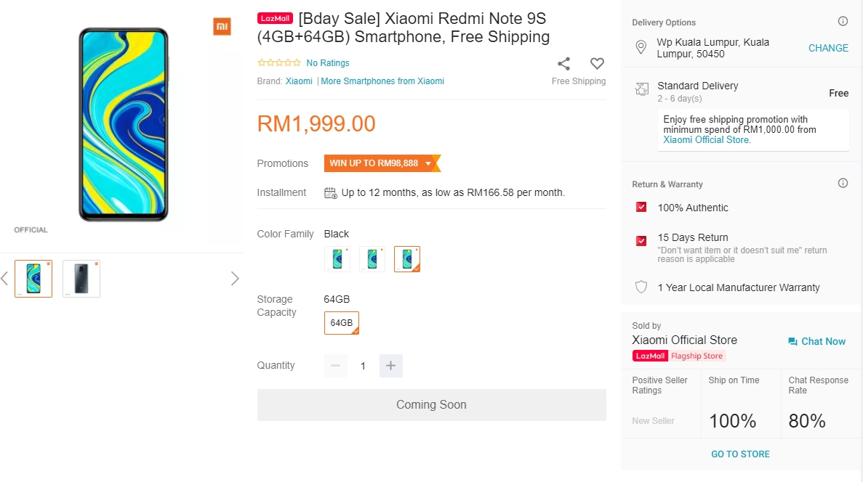This screenshot has height=482, width=863.
Task: Show previous product image with left arrow
Action: pos(4,279)
